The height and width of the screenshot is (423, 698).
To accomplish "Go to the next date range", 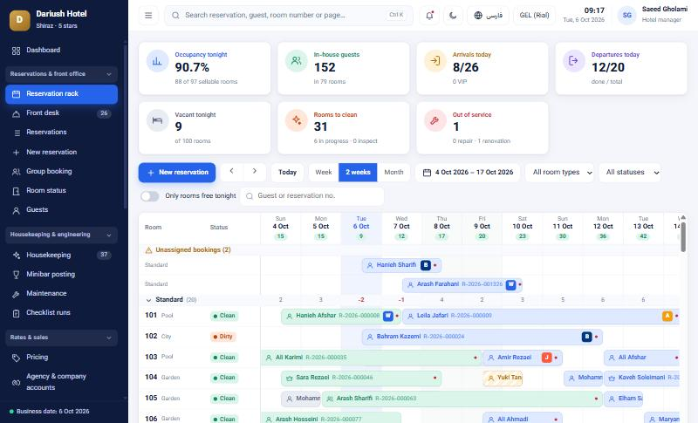I will pos(255,172).
